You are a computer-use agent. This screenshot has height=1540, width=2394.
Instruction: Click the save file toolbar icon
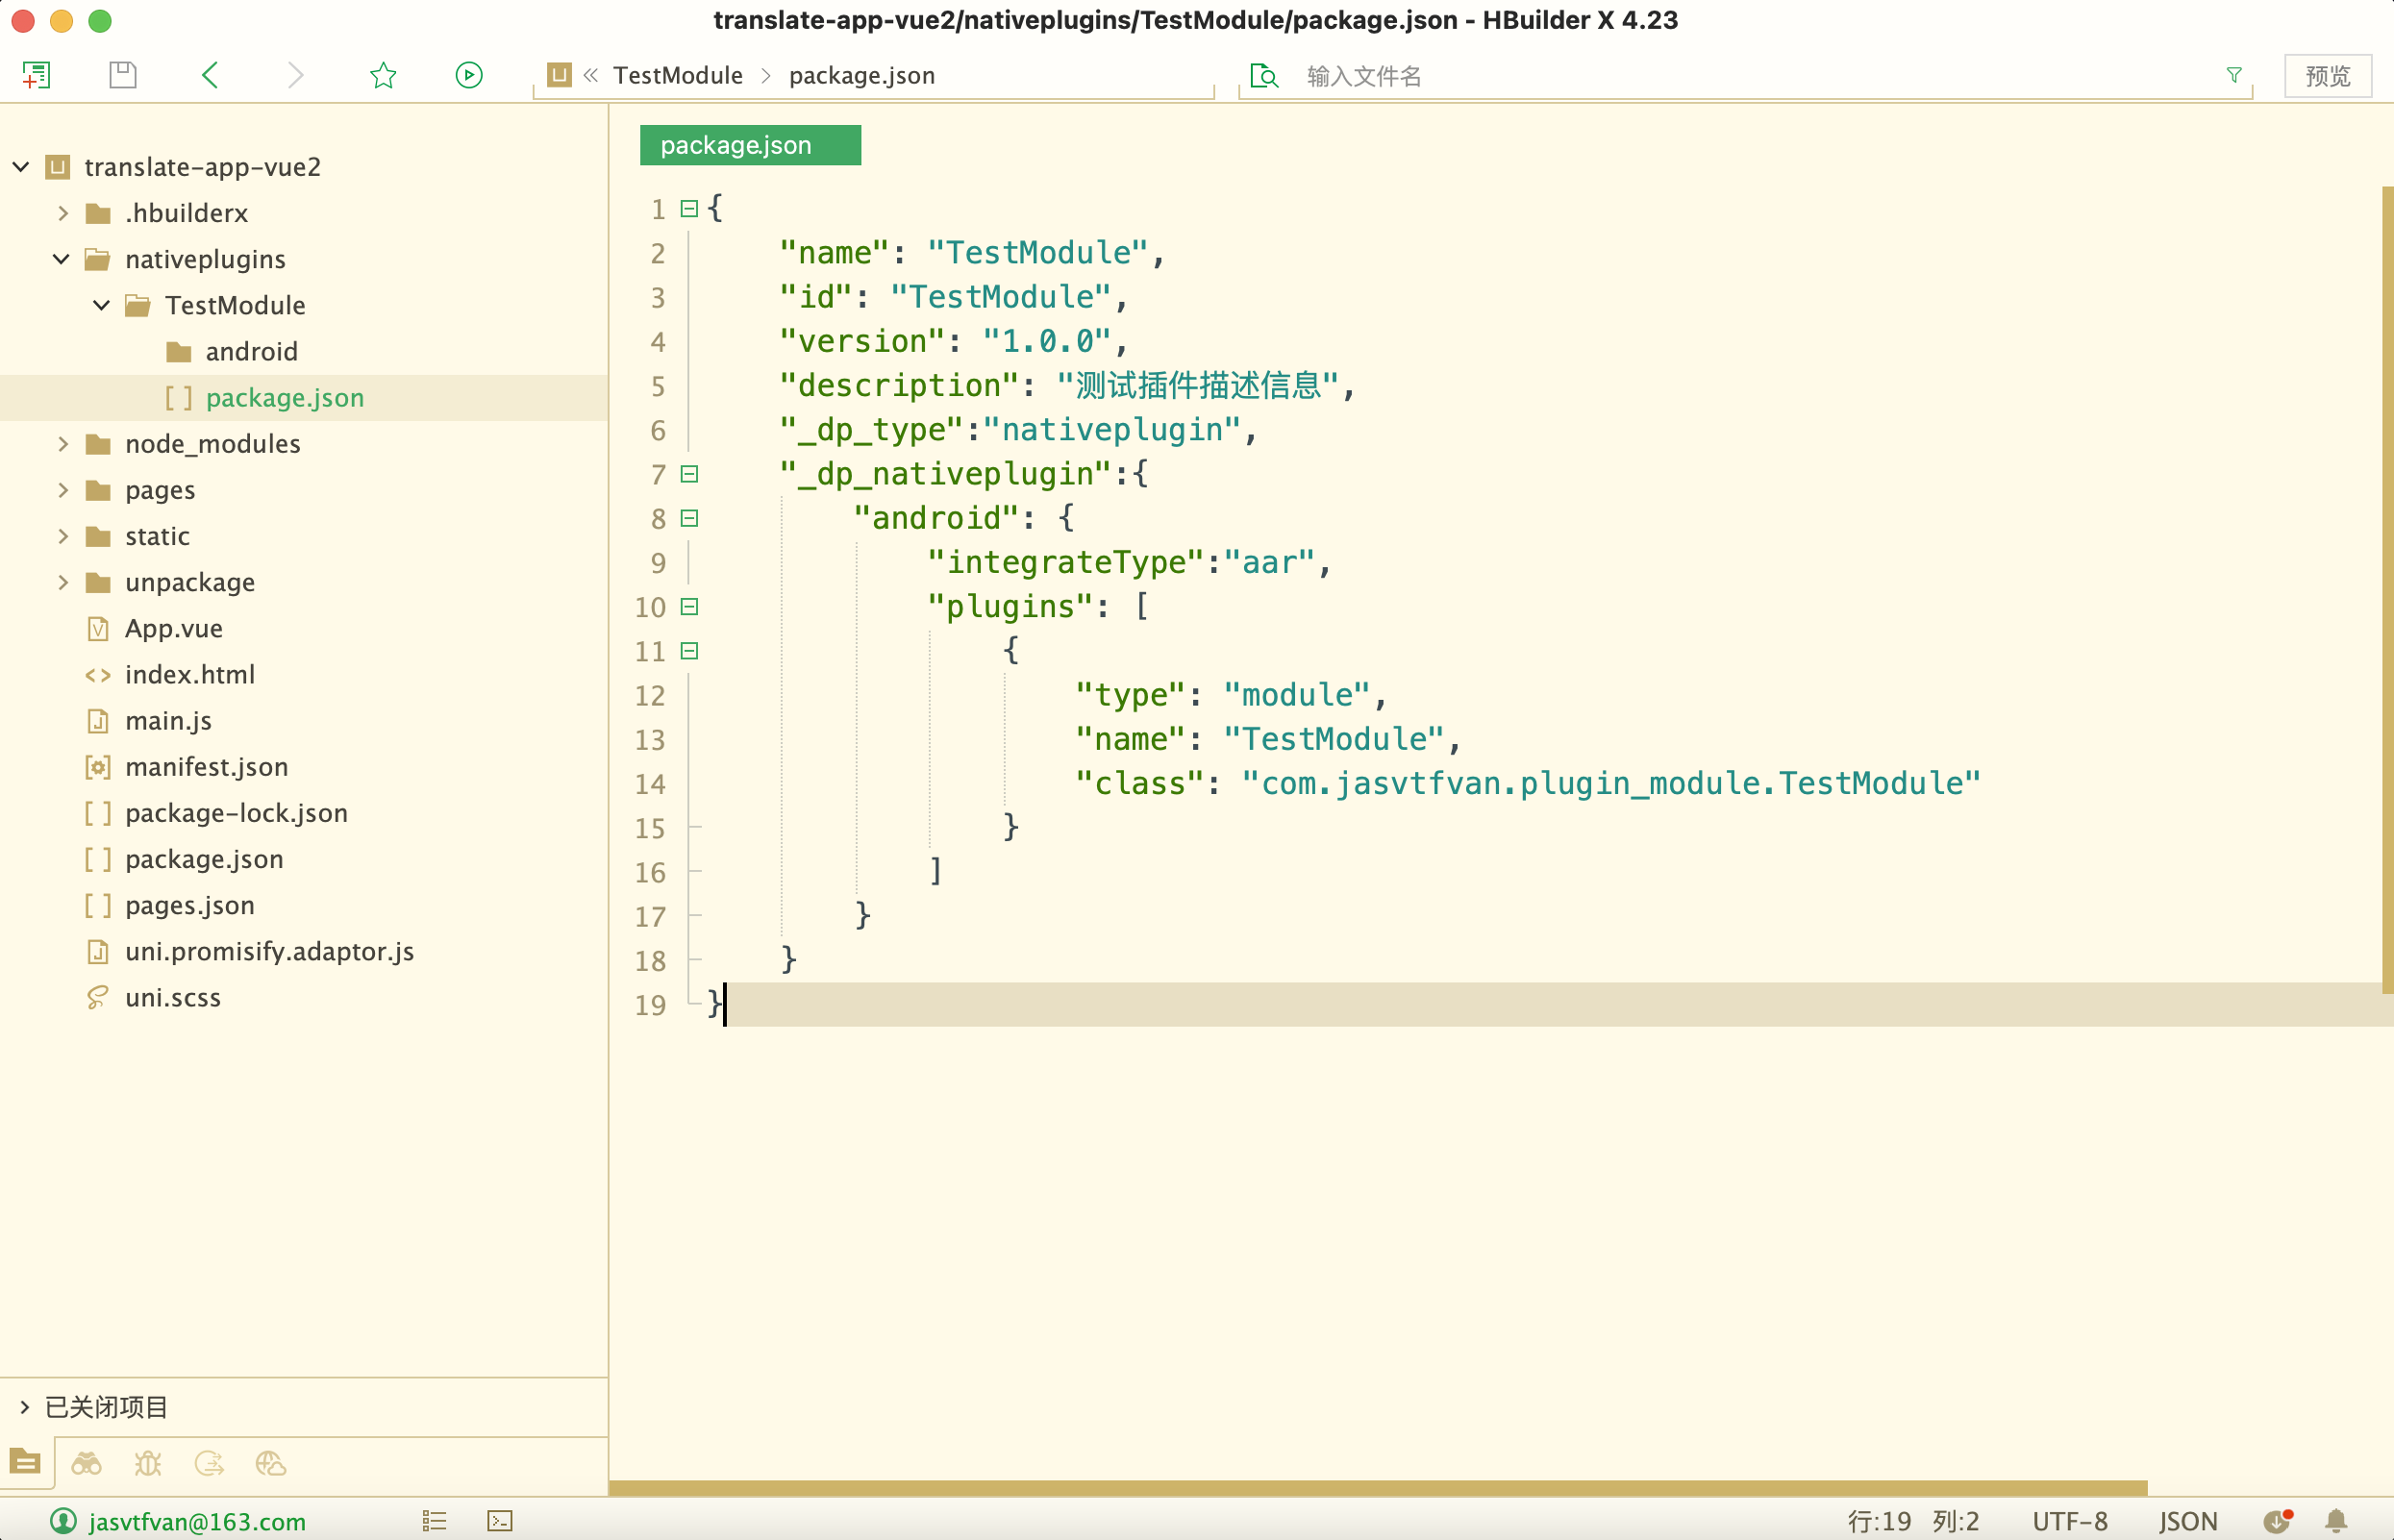click(x=123, y=75)
